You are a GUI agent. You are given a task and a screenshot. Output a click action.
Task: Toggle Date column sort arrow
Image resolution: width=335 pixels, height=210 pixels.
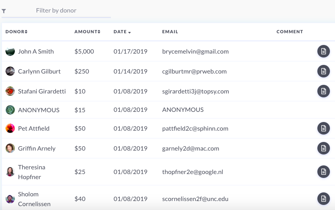coord(129,32)
